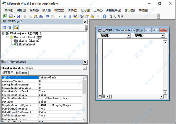The width and height of the screenshot is (176, 124).
Task: Open the 外接程序(A) menu
Action: (x=114, y=10)
